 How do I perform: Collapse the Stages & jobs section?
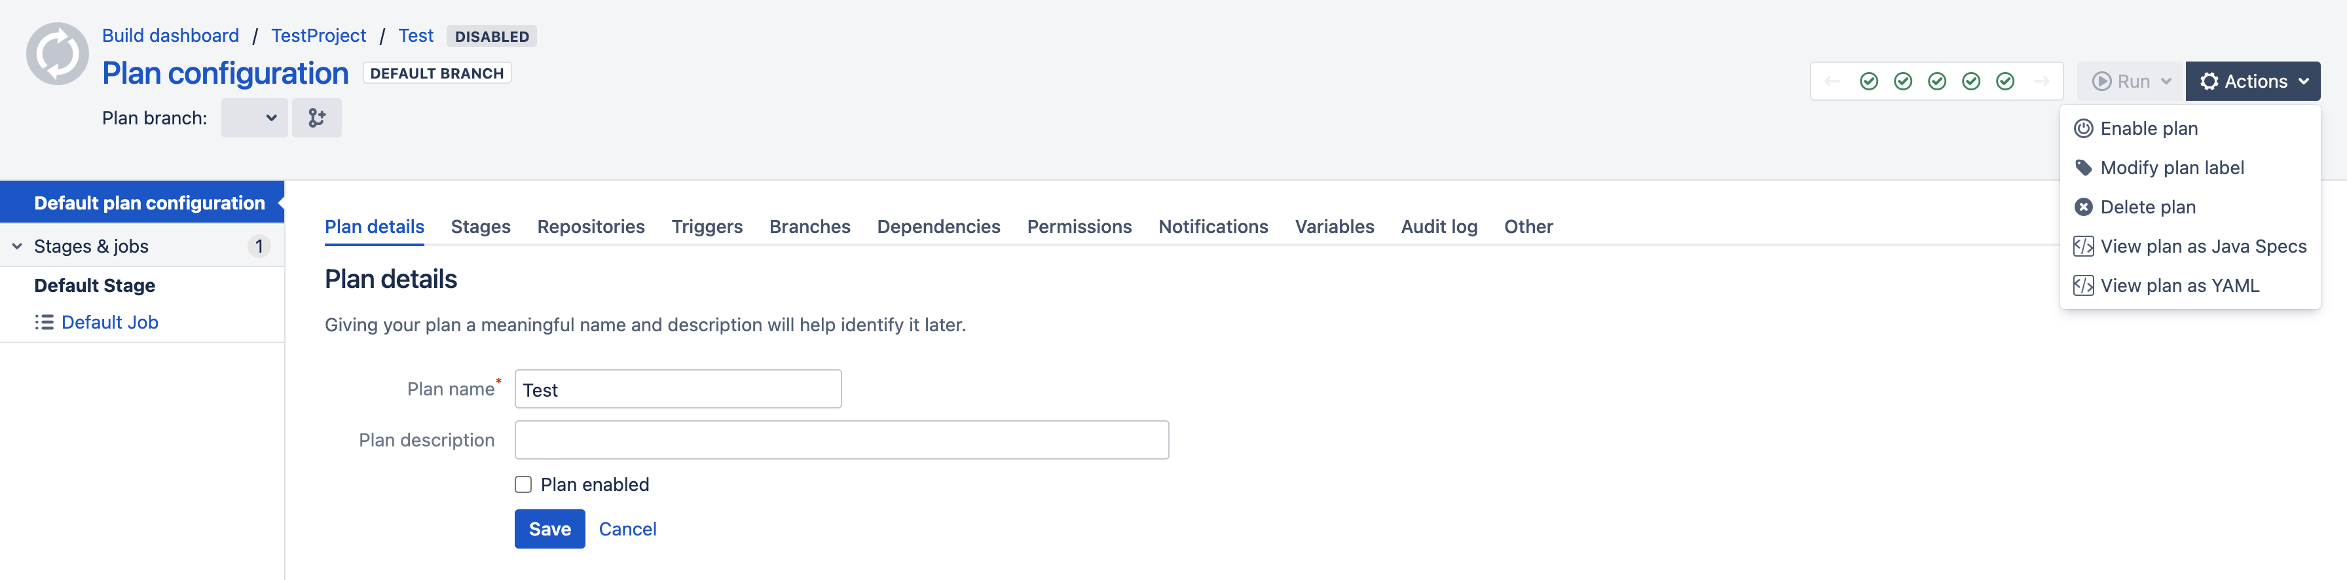click(x=17, y=247)
